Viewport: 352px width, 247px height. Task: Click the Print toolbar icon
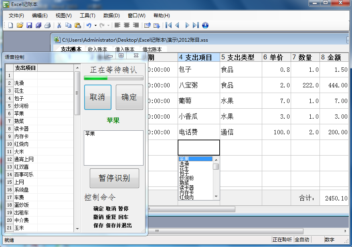(x=48, y=25)
